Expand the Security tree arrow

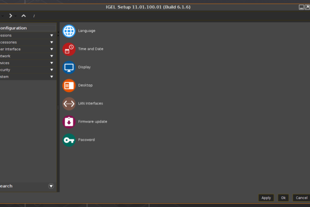coord(51,70)
